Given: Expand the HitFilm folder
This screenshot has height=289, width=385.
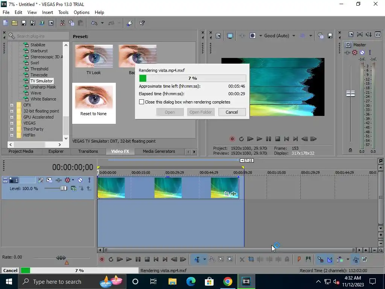Looking at the screenshot, I should pos(12,135).
